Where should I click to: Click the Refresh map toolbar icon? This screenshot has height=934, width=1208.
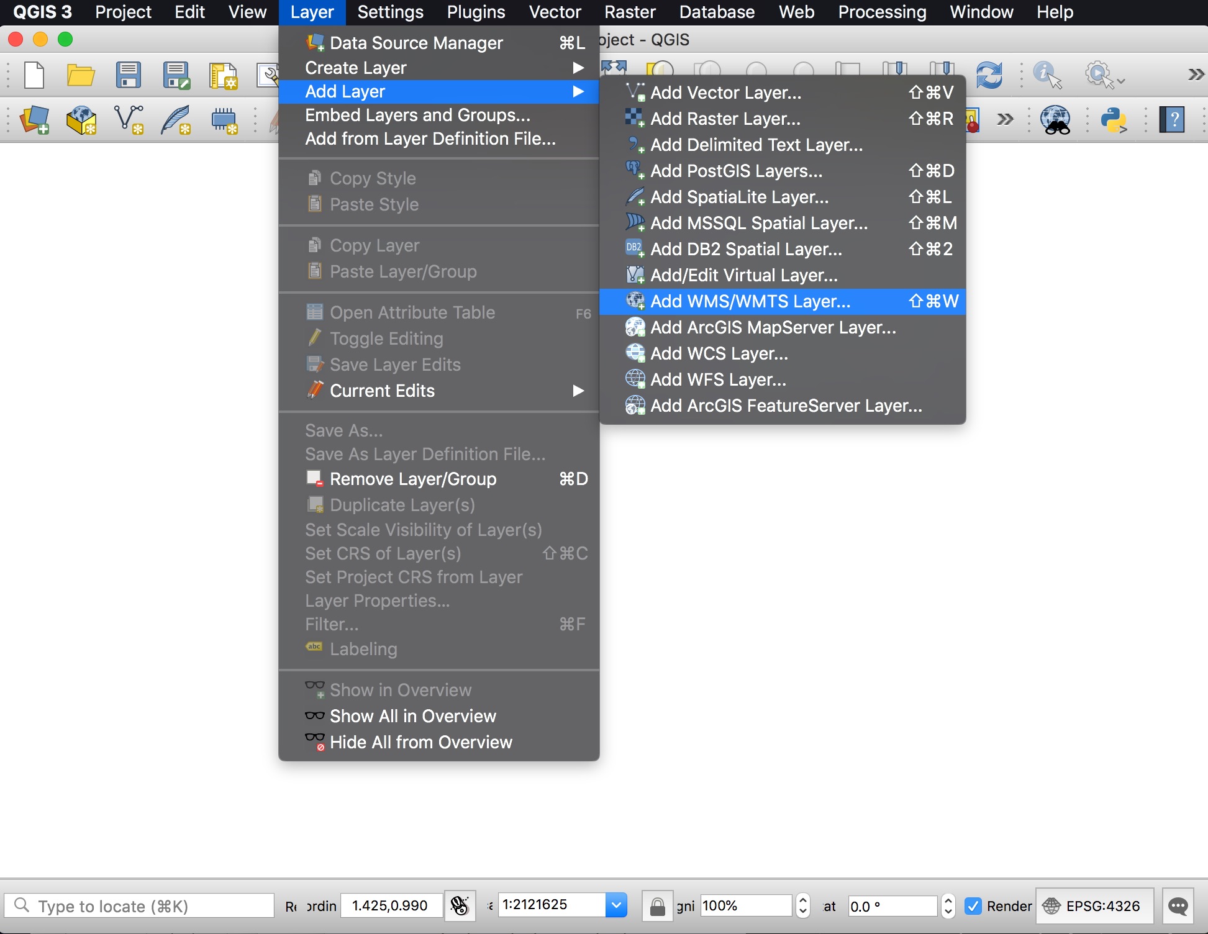pyautogui.click(x=989, y=75)
